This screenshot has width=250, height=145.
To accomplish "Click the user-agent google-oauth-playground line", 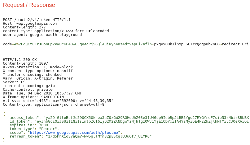I will coord(42,35).
